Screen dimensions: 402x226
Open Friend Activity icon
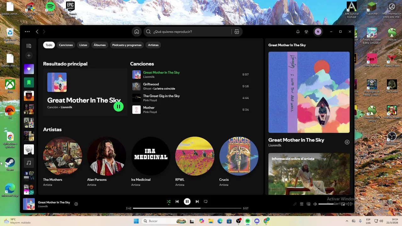point(306,32)
